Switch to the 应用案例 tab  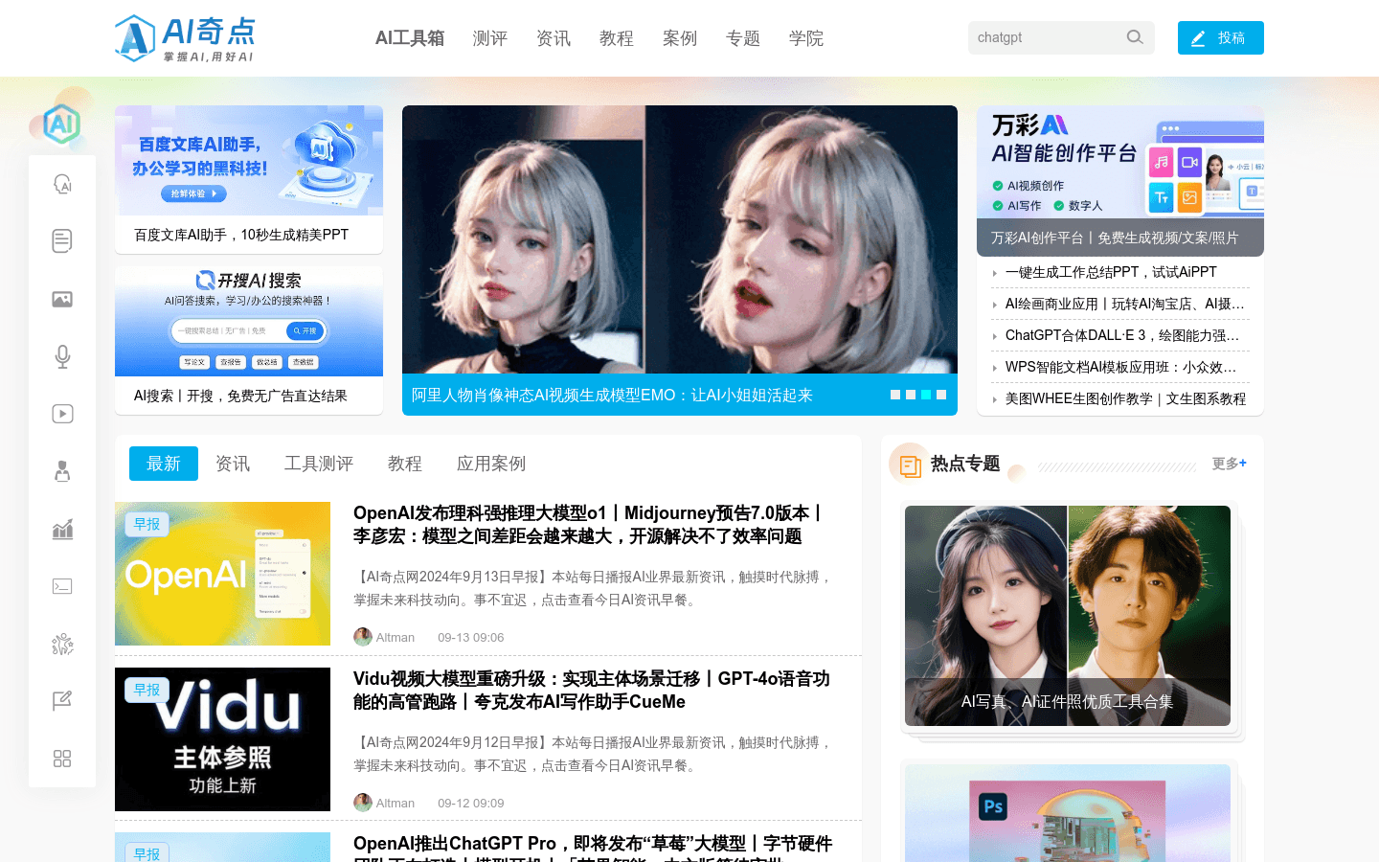tap(491, 464)
